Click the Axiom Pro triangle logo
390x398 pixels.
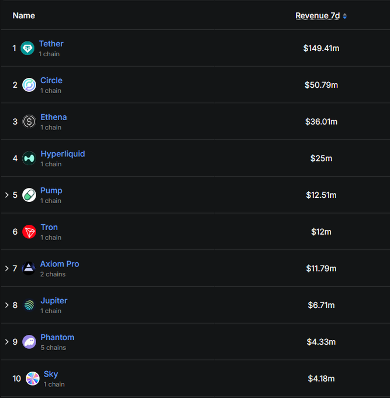click(29, 269)
